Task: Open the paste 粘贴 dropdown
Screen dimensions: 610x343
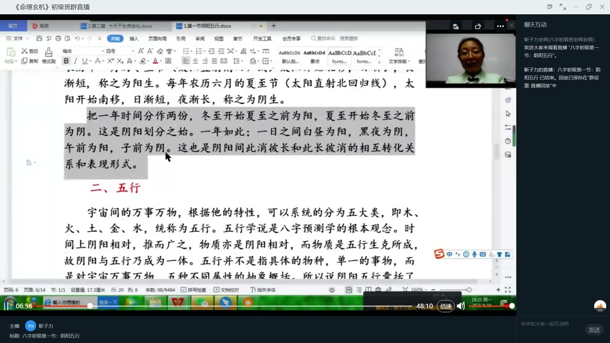Action: point(11,61)
